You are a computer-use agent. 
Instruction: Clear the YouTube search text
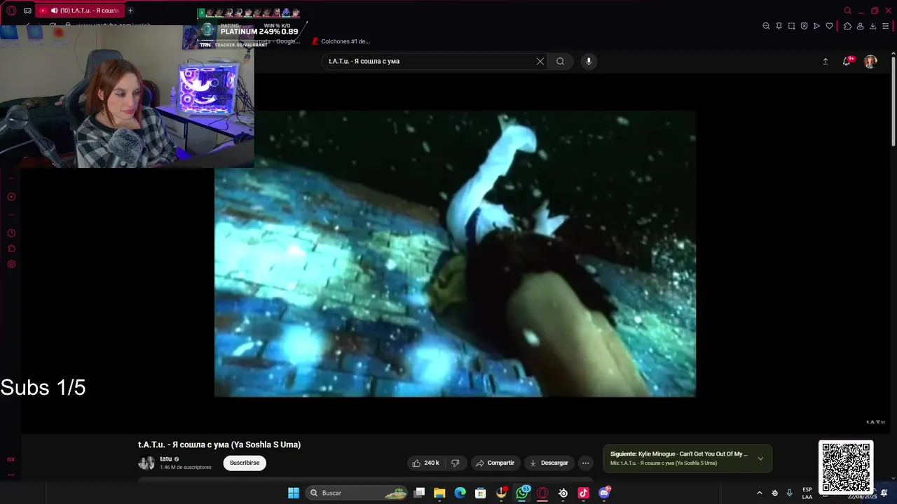pos(540,61)
